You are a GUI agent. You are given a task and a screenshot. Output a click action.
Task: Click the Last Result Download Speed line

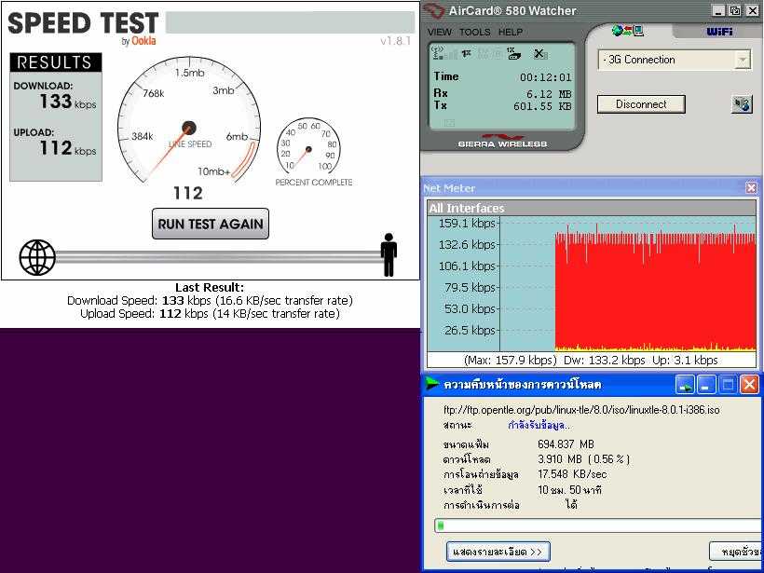click(x=210, y=300)
